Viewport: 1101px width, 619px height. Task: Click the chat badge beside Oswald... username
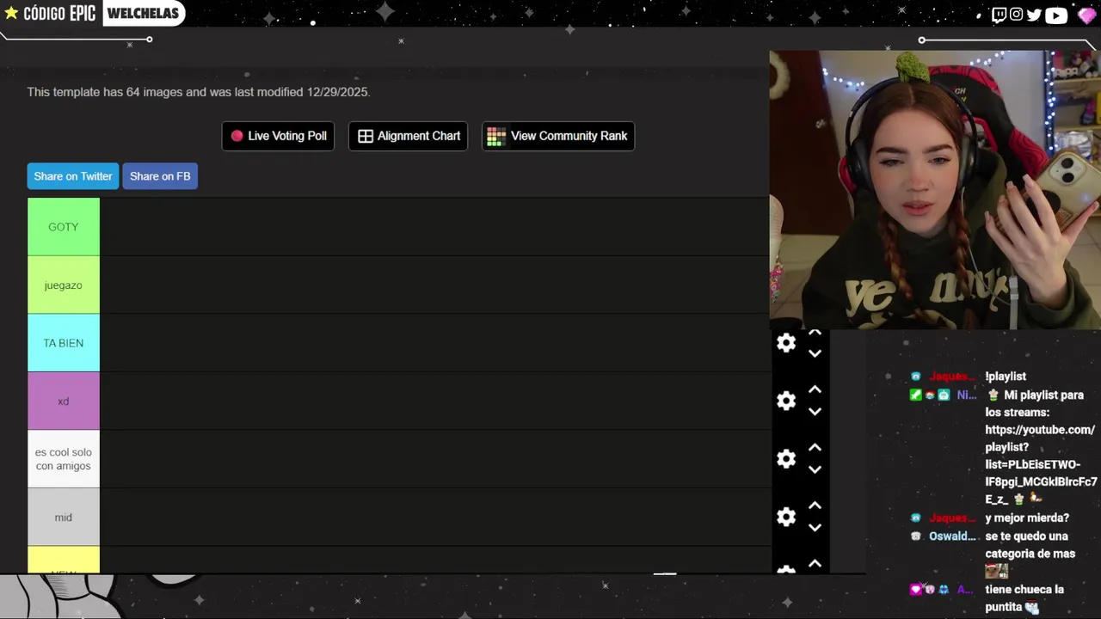tap(916, 536)
